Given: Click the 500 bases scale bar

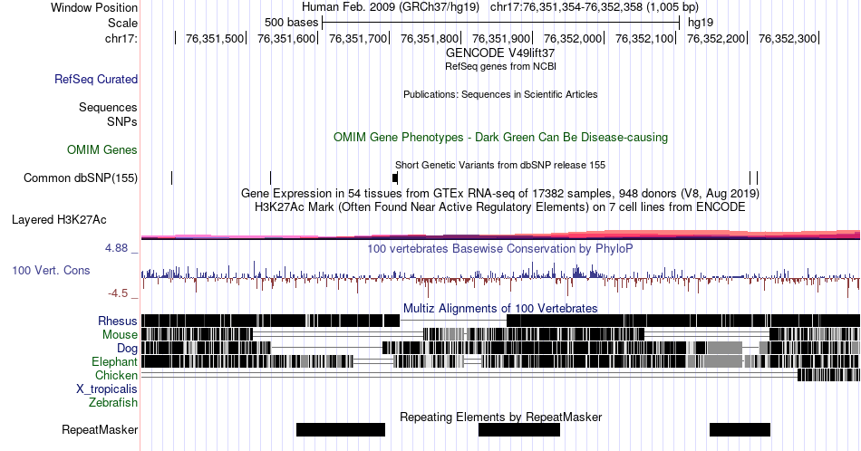Looking at the screenshot, I should coord(501,23).
